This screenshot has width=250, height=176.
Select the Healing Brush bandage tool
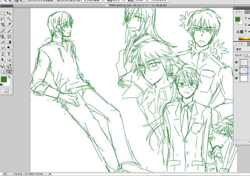point(3,31)
